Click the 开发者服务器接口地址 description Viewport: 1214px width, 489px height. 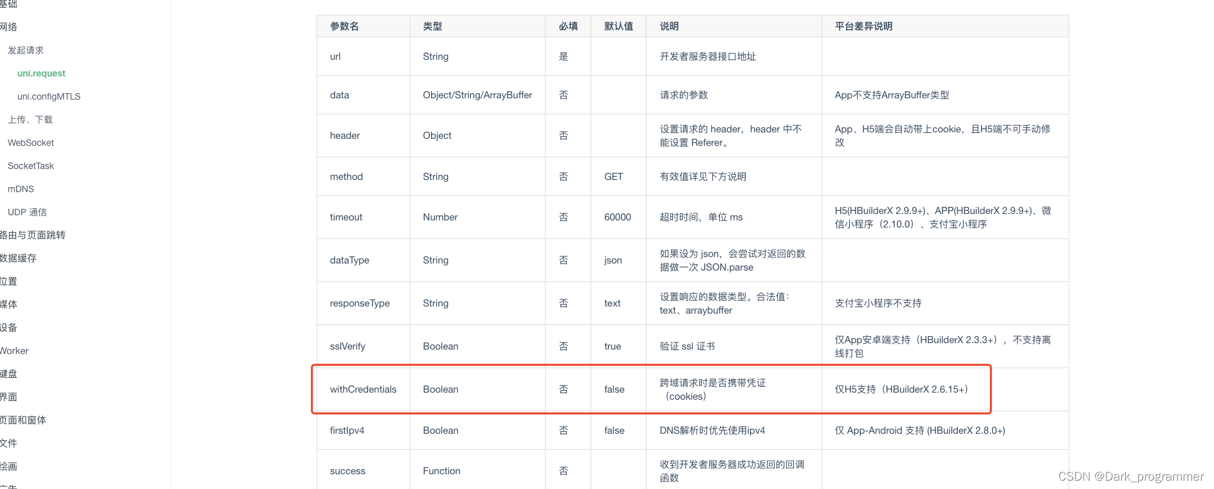click(708, 57)
